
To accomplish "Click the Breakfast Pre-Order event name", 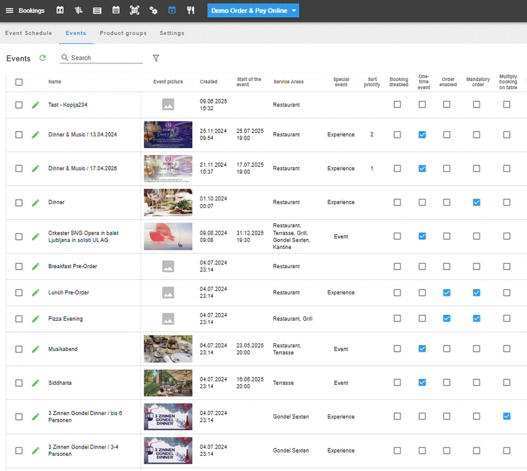I will [x=72, y=266].
